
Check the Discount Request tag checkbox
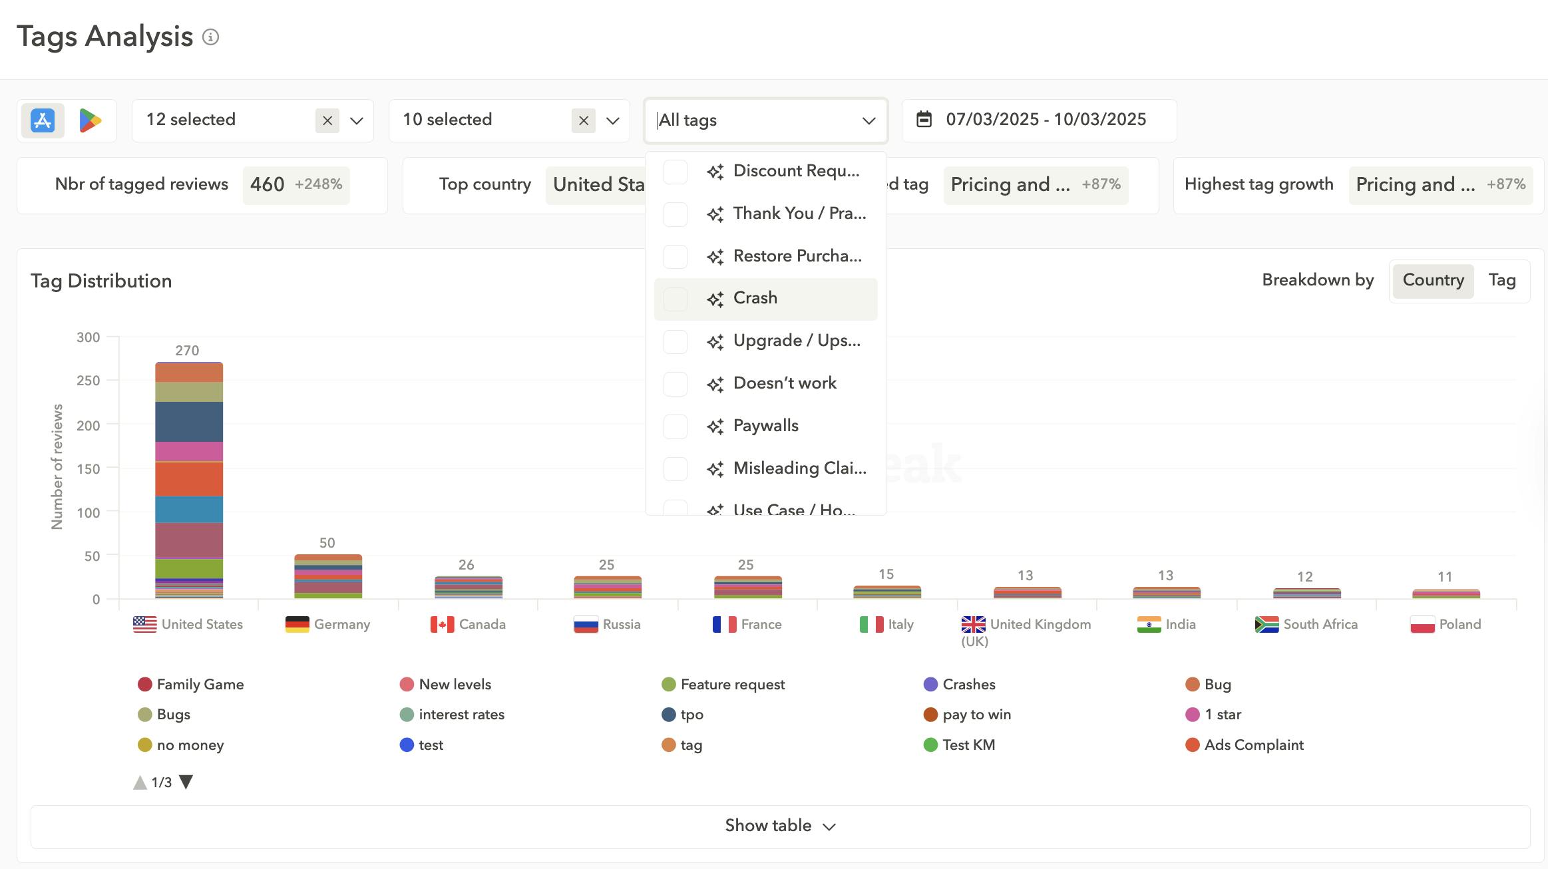point(676,172)
